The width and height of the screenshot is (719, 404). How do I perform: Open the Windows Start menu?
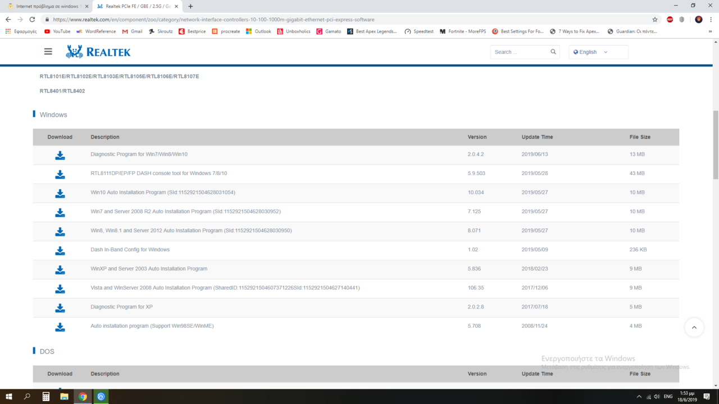pos(9,397)
